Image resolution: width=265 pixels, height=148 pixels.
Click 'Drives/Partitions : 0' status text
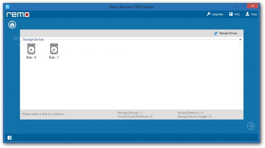tap(190, 112)
